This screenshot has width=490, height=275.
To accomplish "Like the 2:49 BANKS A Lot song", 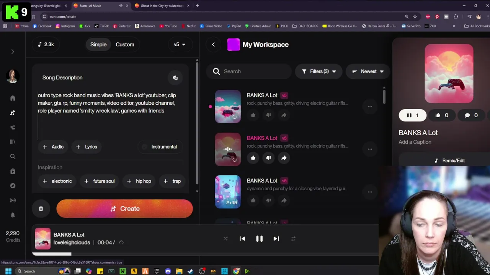I will click(x=253, y=201).
